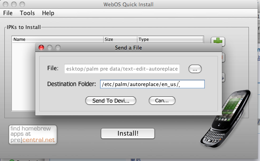Open the File menu

[x=8, y=13]
